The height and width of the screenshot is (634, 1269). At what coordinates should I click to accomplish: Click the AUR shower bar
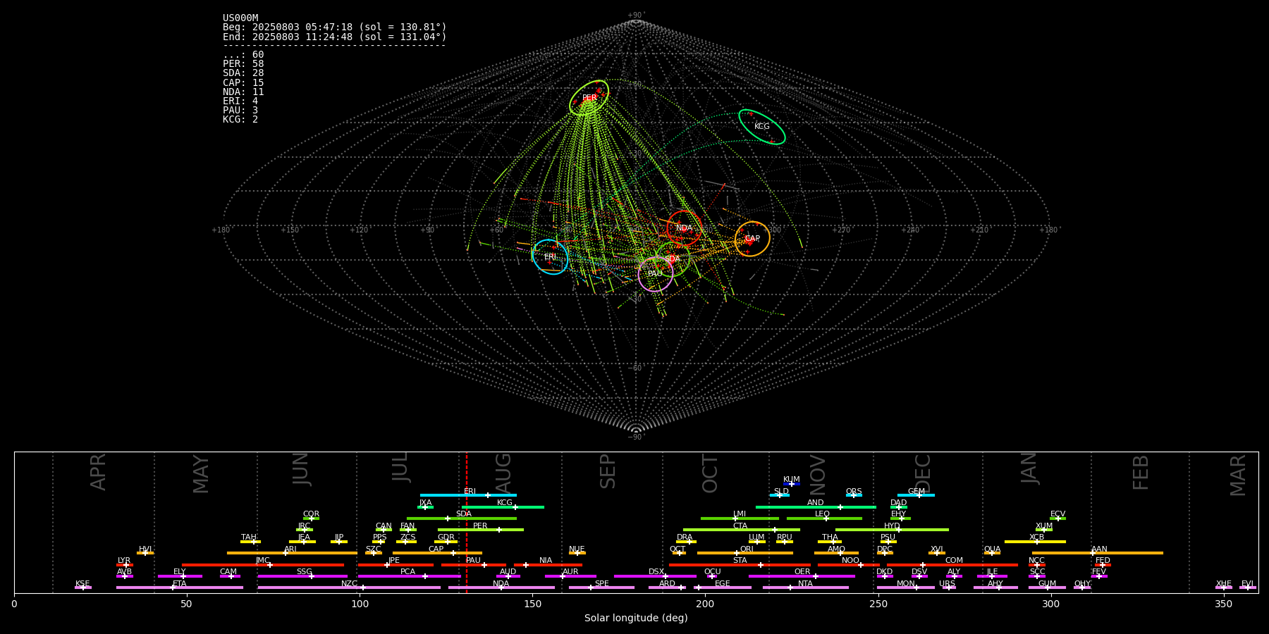pyautogui.click(x=570, y=576)
